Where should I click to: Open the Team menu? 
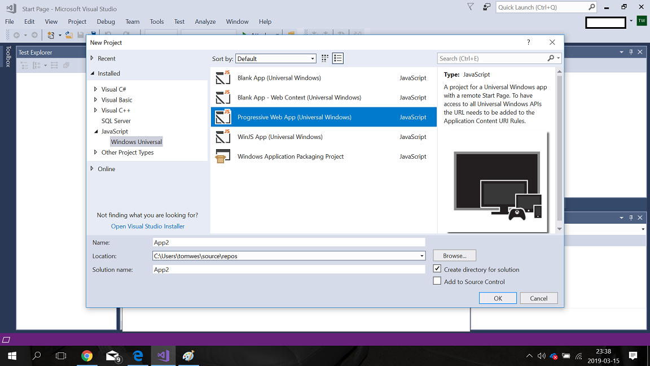(x=132, y=21)
